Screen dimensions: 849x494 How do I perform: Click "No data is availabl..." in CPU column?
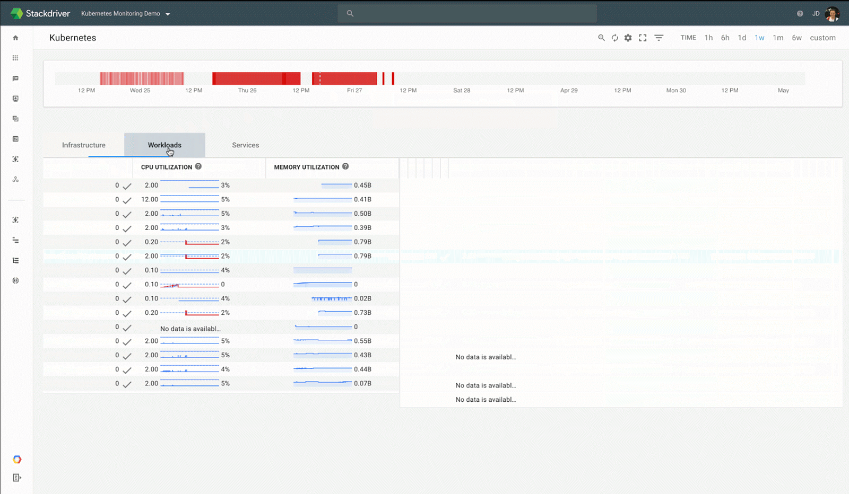point(190,329)
